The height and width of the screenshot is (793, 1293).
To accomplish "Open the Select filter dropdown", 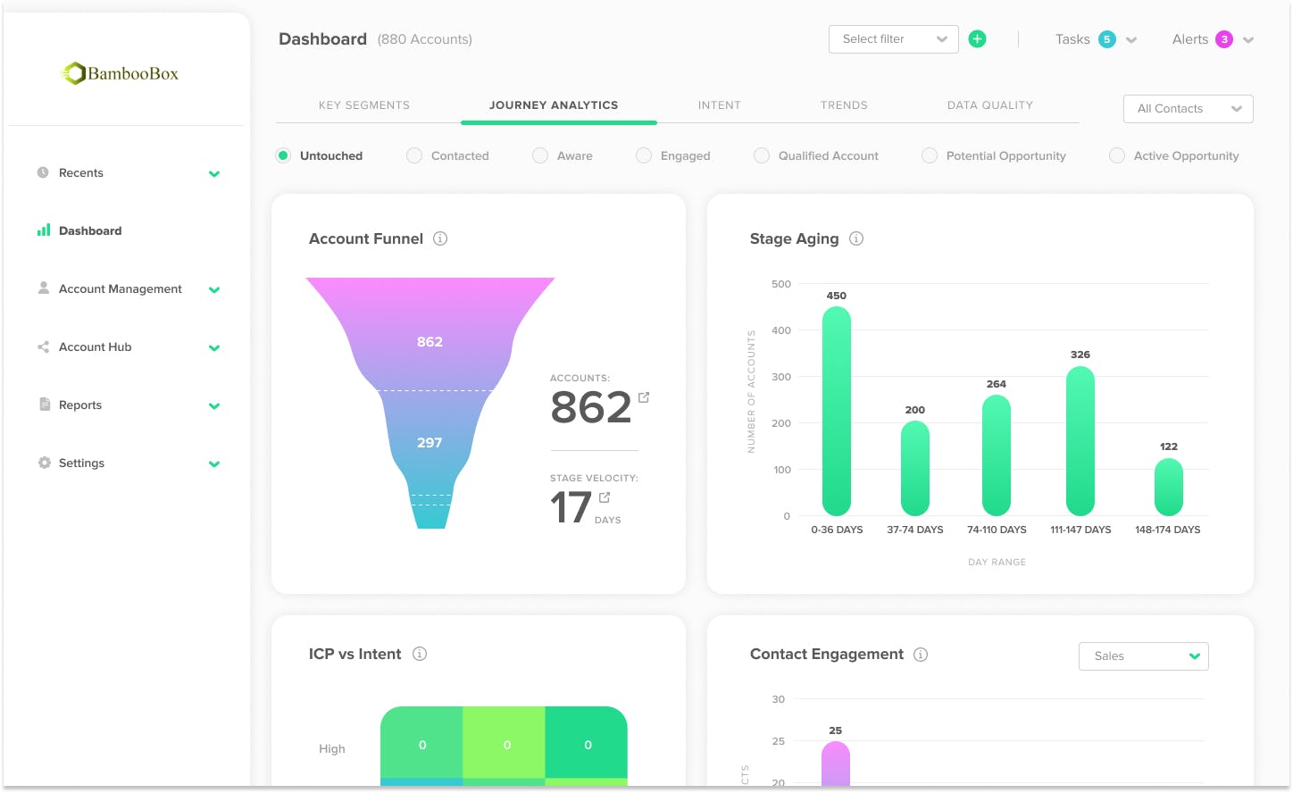I will tap(893, 39).
